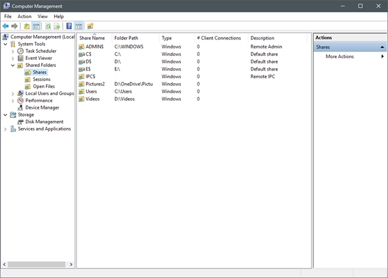Click the Refresh toolbar icon
The width and height of the screenshot is (388, 278).
coord(48,26)
